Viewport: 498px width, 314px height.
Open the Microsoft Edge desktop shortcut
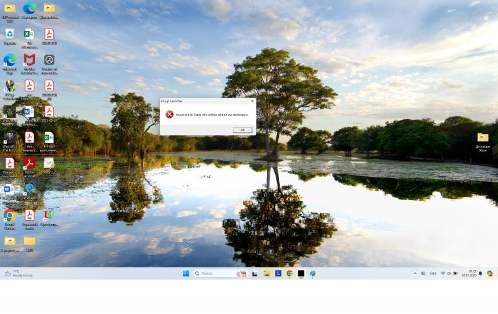pos(10,63)
